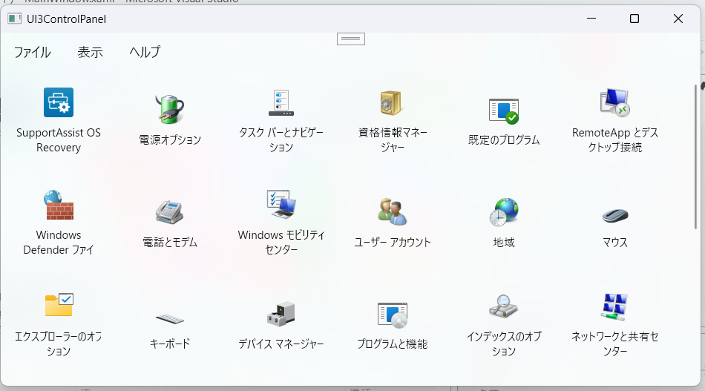Open the ヘルプ menu
The image size is (705, 391).
tap(145, 52)
